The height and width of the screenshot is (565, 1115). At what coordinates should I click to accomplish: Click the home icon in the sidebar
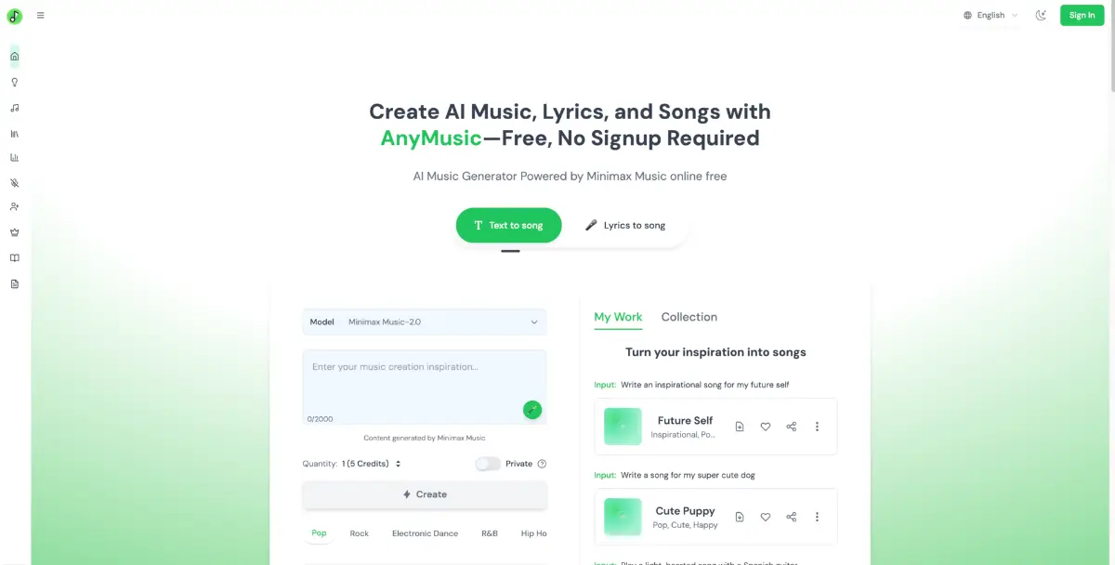pyautogui.click(x=14, y=57)
